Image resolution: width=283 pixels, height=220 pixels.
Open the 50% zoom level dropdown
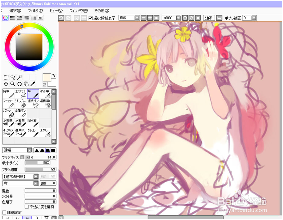pyautogui.click(x=137, y=18)
